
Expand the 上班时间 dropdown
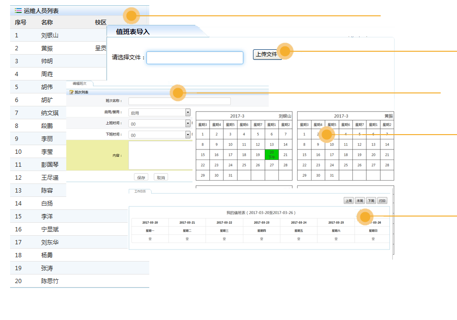point(188,124)
